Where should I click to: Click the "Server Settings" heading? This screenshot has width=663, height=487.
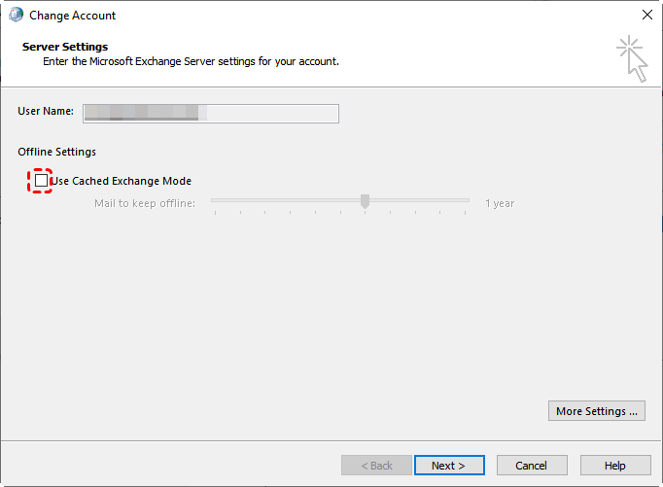click(65, 47)
